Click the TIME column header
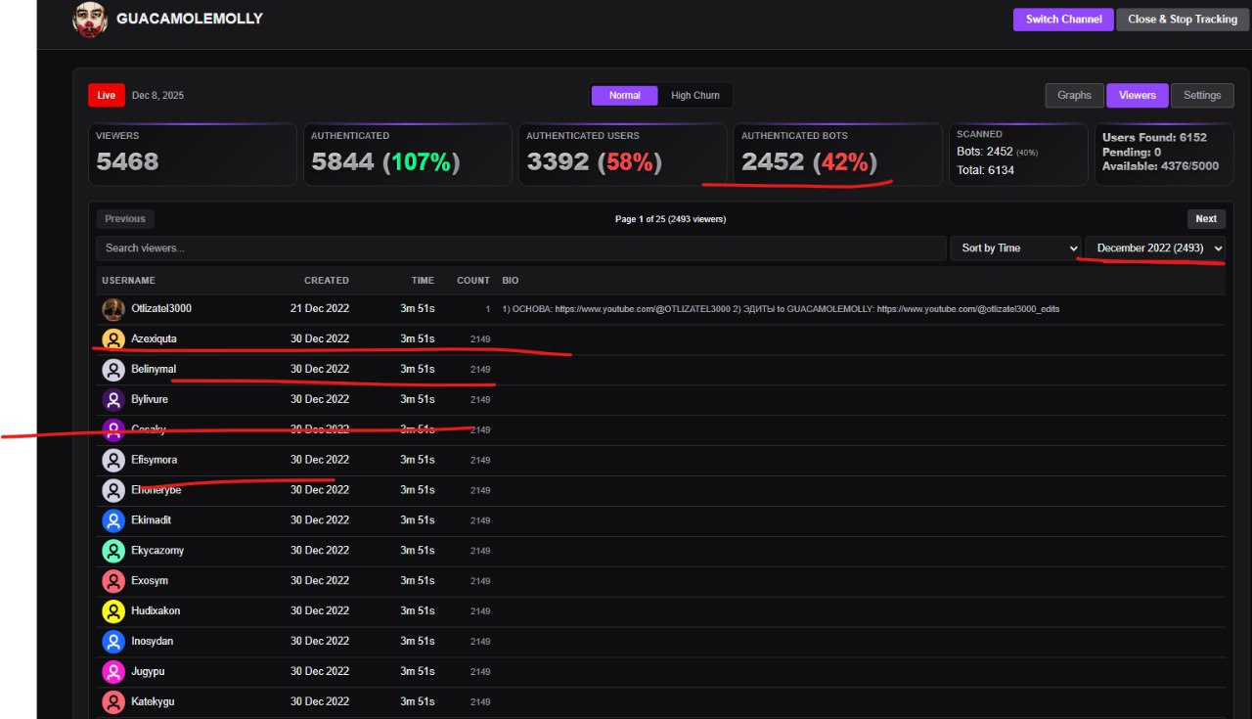This screenshot has width=1252, height=719. click(423, 281)
